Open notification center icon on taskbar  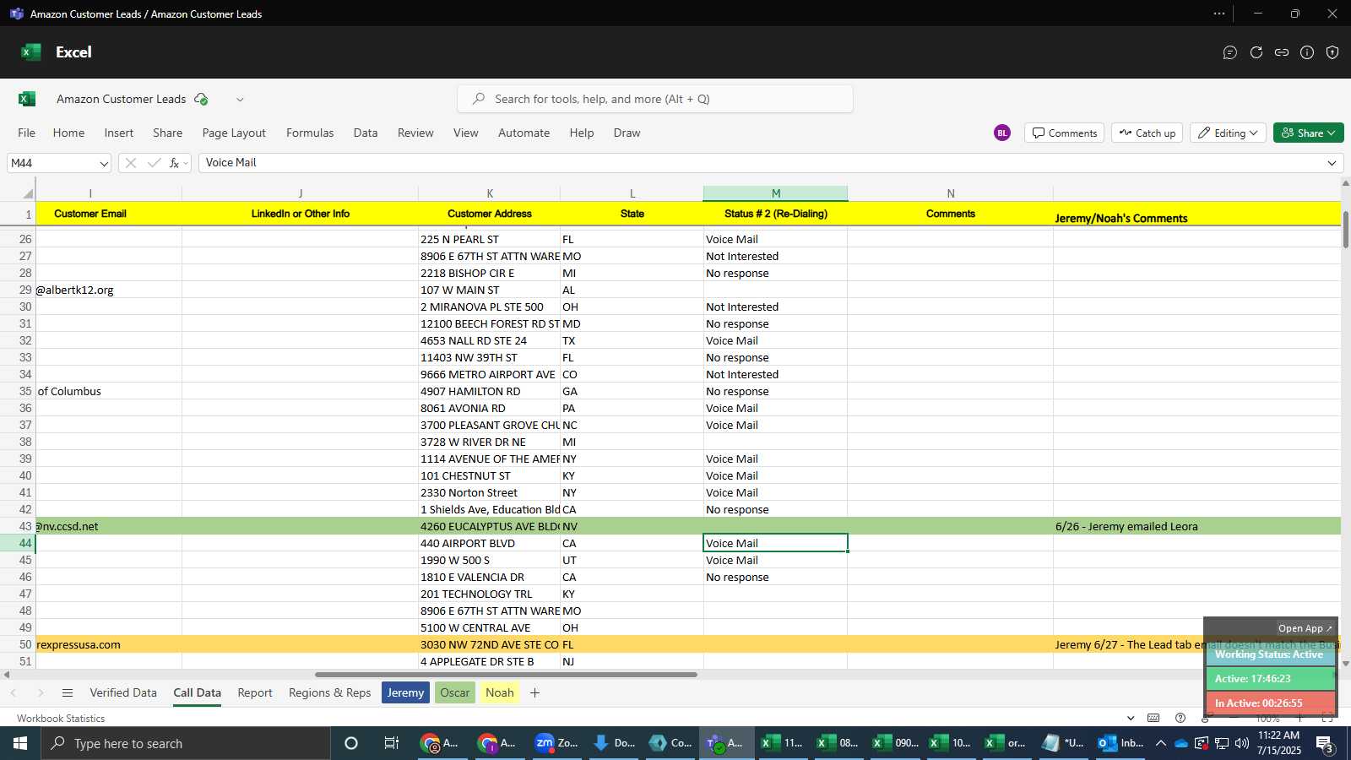(x=1326, y=744)
